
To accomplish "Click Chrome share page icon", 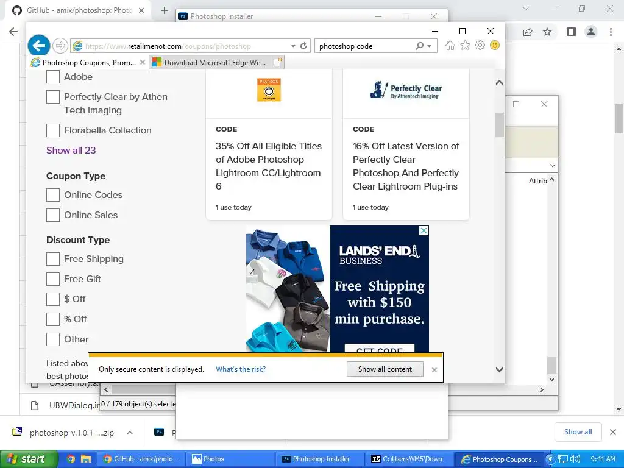I will tap(528, 32).
